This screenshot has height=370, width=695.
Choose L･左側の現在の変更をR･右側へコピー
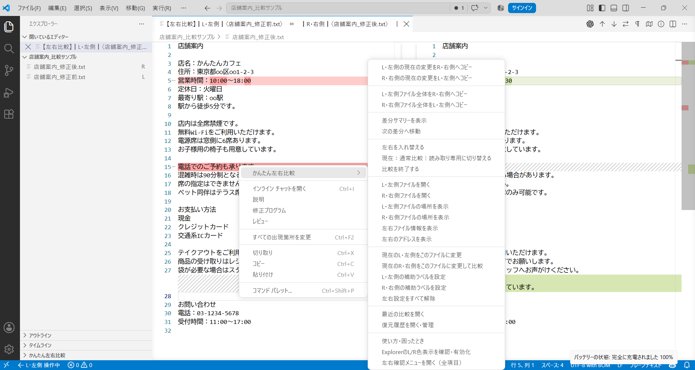tap(436, 67)
